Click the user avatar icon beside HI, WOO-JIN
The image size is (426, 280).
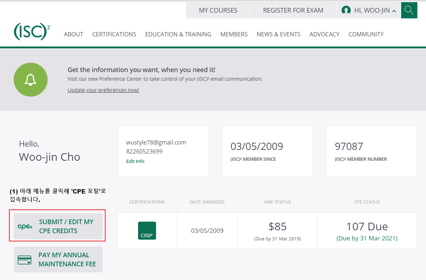coord(346,10)
